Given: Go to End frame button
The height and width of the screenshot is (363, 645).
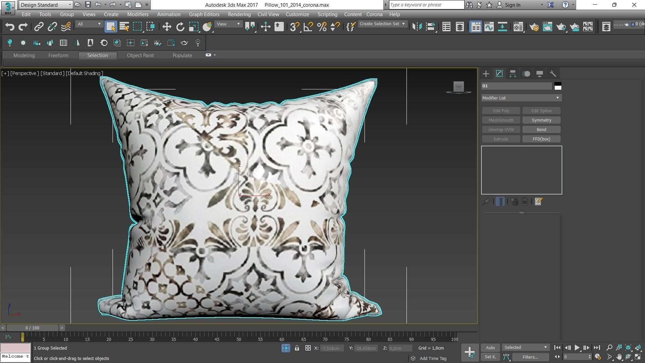Looking at the screenshot, I should tap(597, 348).
